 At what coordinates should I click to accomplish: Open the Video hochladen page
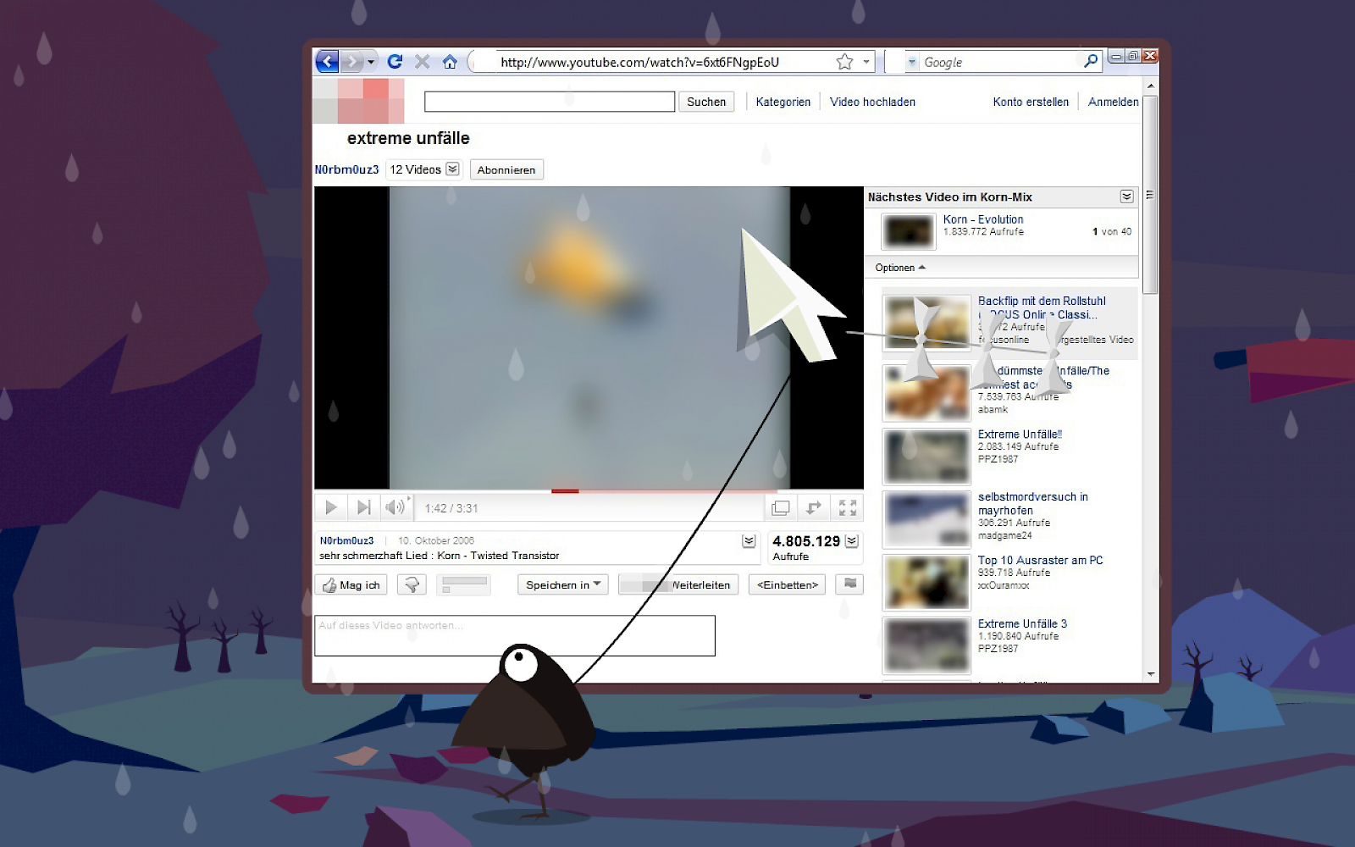(872, 102)
